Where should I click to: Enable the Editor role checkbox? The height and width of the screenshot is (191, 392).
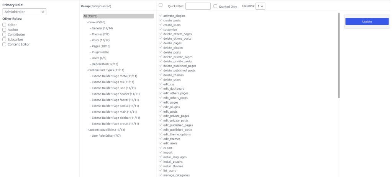pyautogui.click(x=4, y=25)
